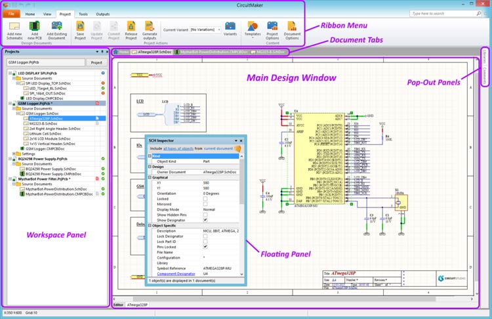Collapse the Design section in SCH Inspector
Image resolution: width=492 pixels, height=319 pixels.
(150, 167)
